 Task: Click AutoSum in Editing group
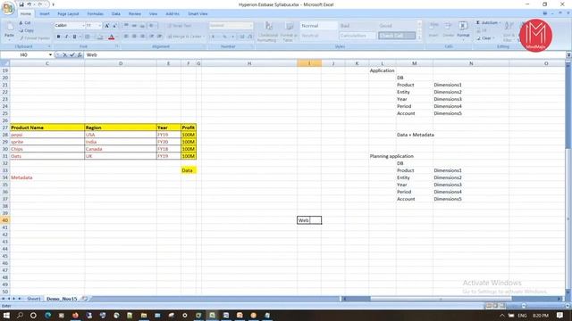click(487, 22)
